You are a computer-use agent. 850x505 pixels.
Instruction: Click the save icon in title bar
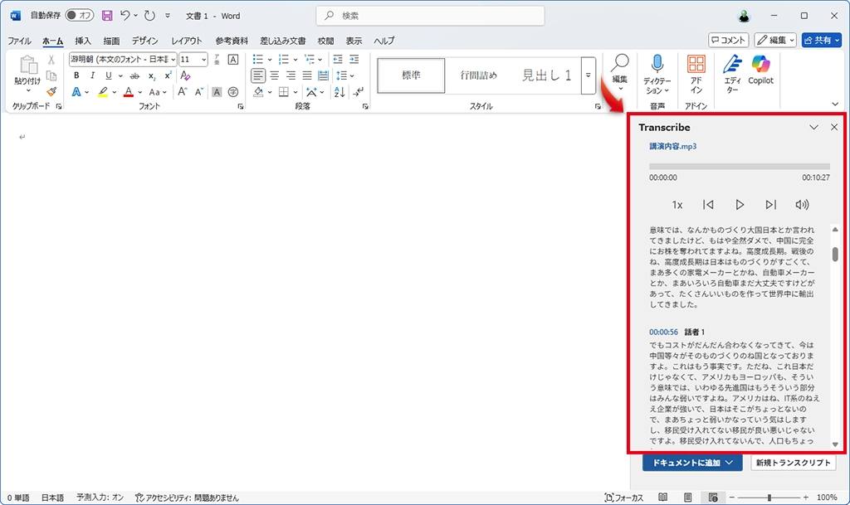(x=107, y=16)
